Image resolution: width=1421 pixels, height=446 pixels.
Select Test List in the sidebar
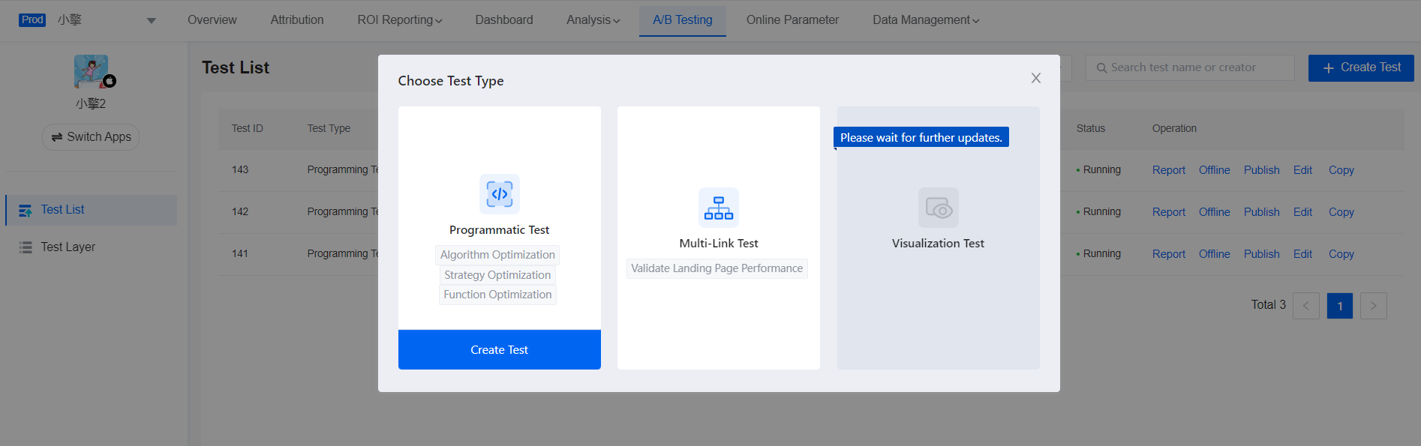coord(92,211)
